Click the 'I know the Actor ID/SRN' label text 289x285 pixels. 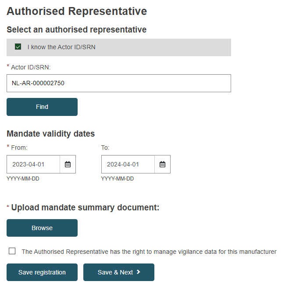(x=61, y=47)
